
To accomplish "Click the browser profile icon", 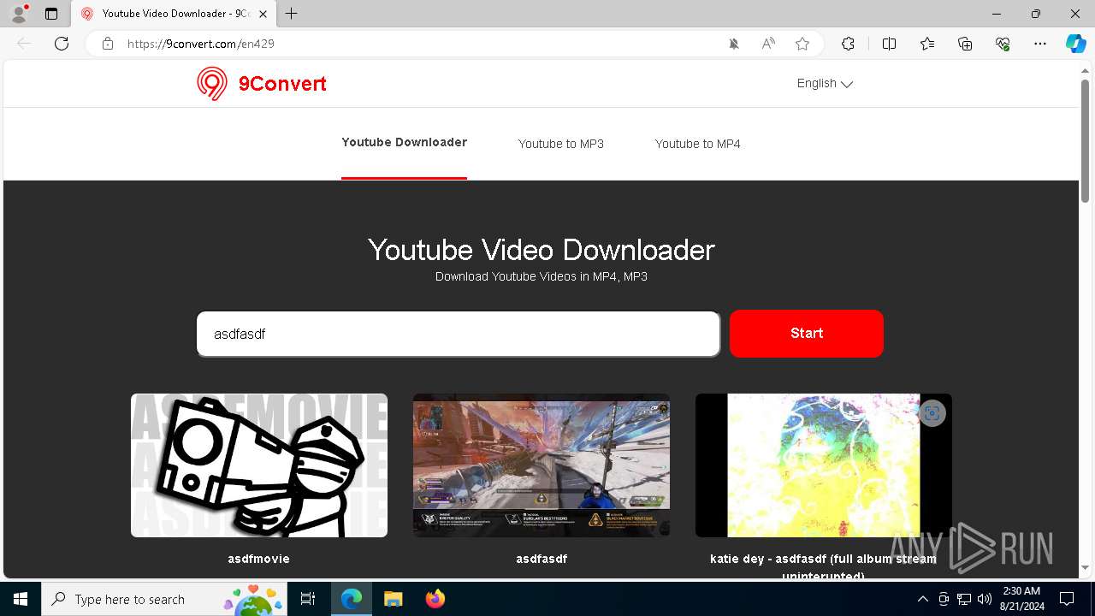I will 18,14.
